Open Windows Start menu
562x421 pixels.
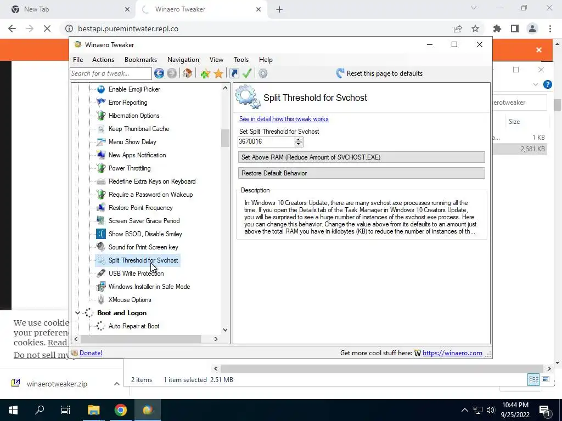[x=13, y=410]
